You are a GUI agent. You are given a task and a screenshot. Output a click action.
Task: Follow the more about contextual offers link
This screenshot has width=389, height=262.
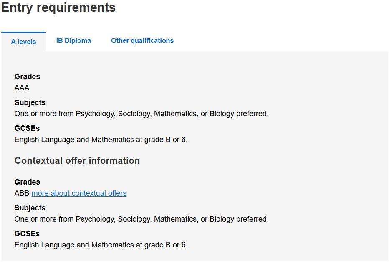[x=79, y=193]
